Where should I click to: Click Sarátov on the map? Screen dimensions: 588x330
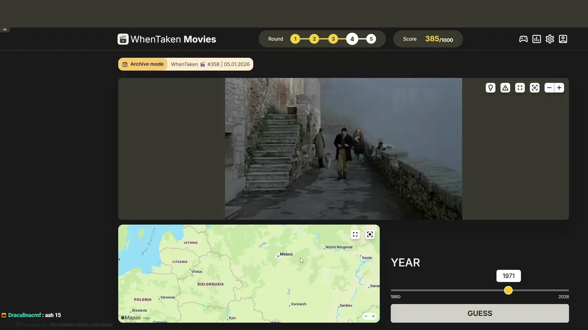pos(346,305)
